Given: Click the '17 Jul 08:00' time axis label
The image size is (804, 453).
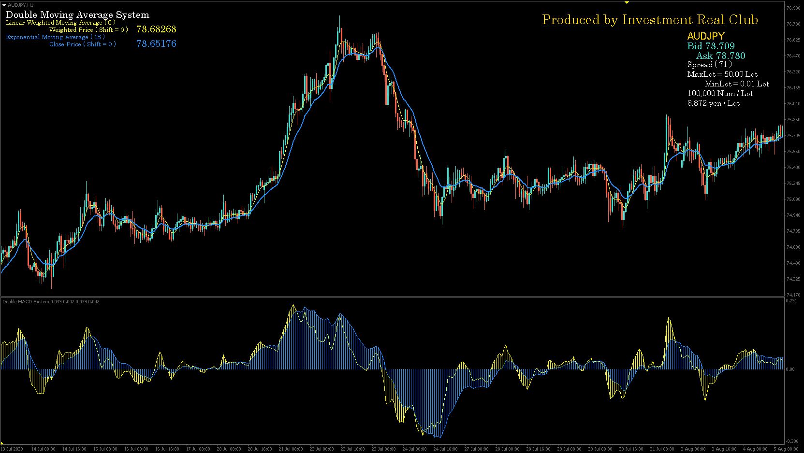Looking at the screenshot, I should click(x=198, y=449).
